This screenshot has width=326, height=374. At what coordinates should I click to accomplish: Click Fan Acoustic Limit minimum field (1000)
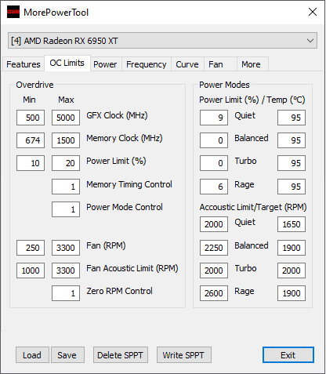point(31,271)
